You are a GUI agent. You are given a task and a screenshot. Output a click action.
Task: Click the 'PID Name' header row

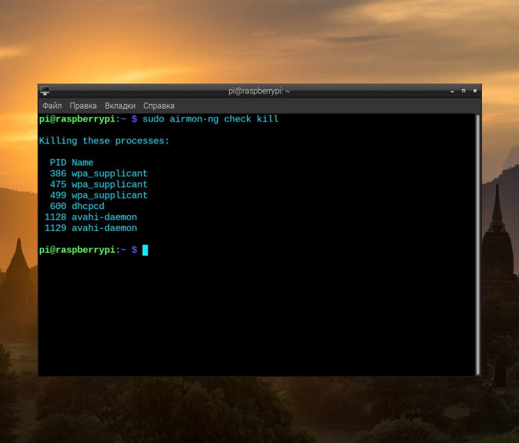pyautogui.click(x=71, y=163)
